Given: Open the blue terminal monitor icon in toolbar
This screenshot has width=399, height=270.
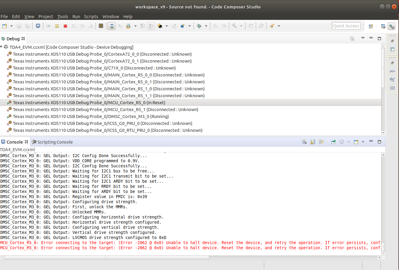Looking at the screenshot, I should (38, 26).
